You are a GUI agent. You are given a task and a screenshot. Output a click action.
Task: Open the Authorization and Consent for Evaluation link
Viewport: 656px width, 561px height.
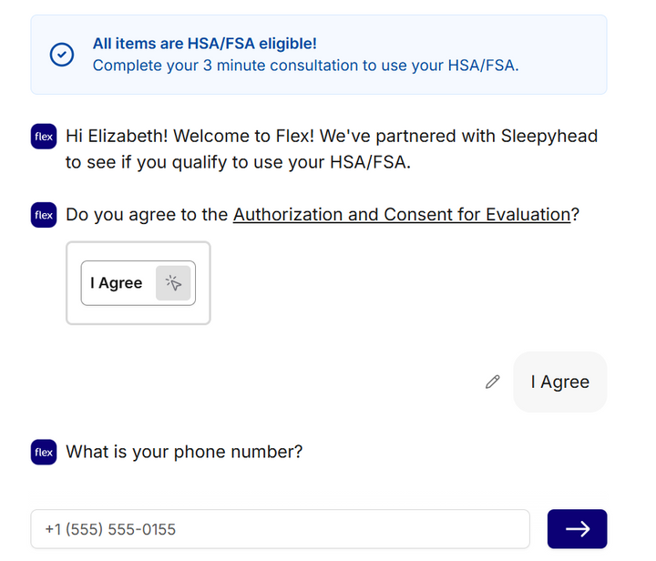(x=402, y=216)
